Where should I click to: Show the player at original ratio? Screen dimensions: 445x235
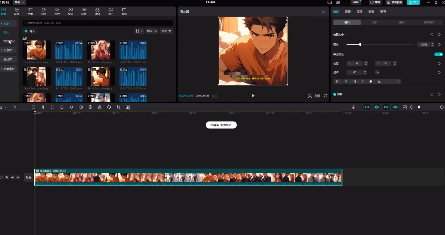tap(318, 96)
